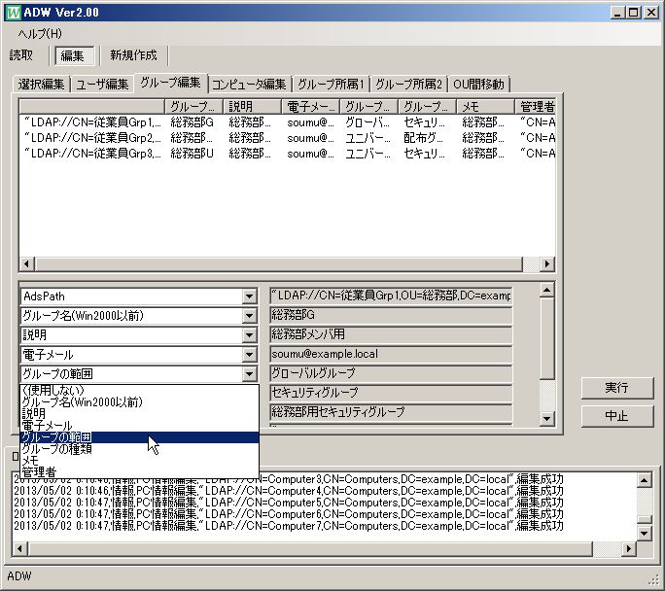Click the soumu@example.local field

point(391,354)
